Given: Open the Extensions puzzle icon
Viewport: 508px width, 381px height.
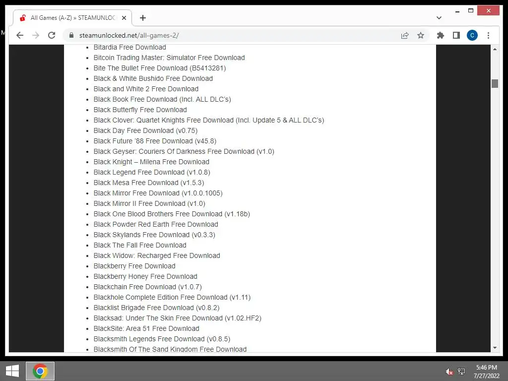Looking at the screenshot, I should click(x=441, y=35).
